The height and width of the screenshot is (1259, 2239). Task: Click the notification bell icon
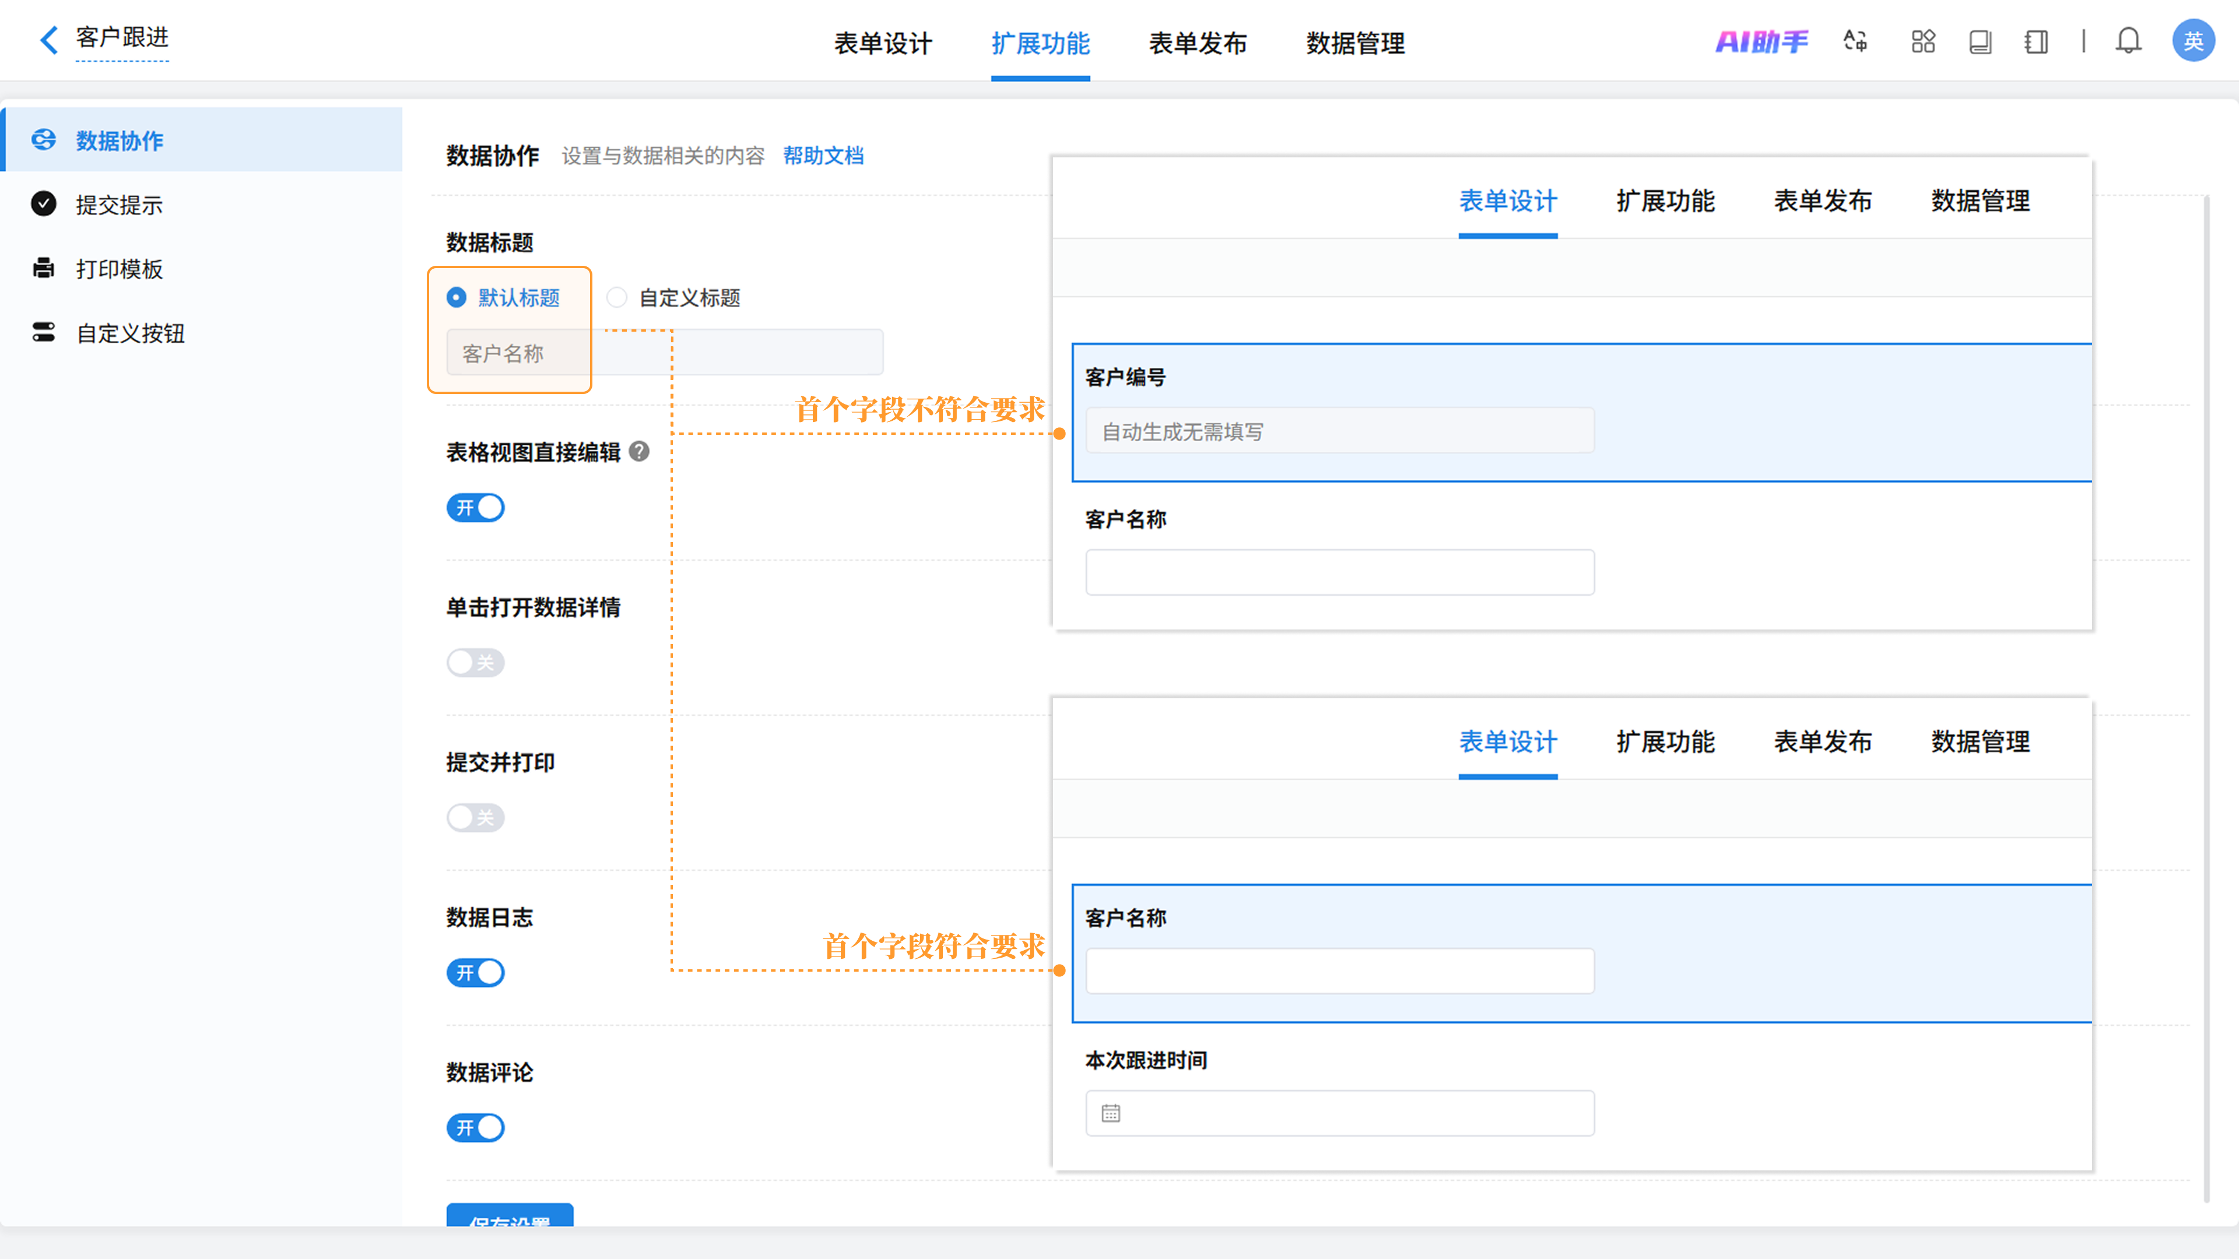point(2128,41)
